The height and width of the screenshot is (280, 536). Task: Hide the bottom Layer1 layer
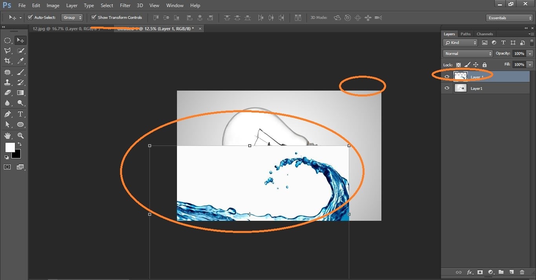pyautogui.click(x=447, y=88)
